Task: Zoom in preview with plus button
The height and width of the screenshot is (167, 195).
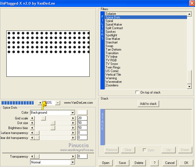Action: tap(40, 103)
